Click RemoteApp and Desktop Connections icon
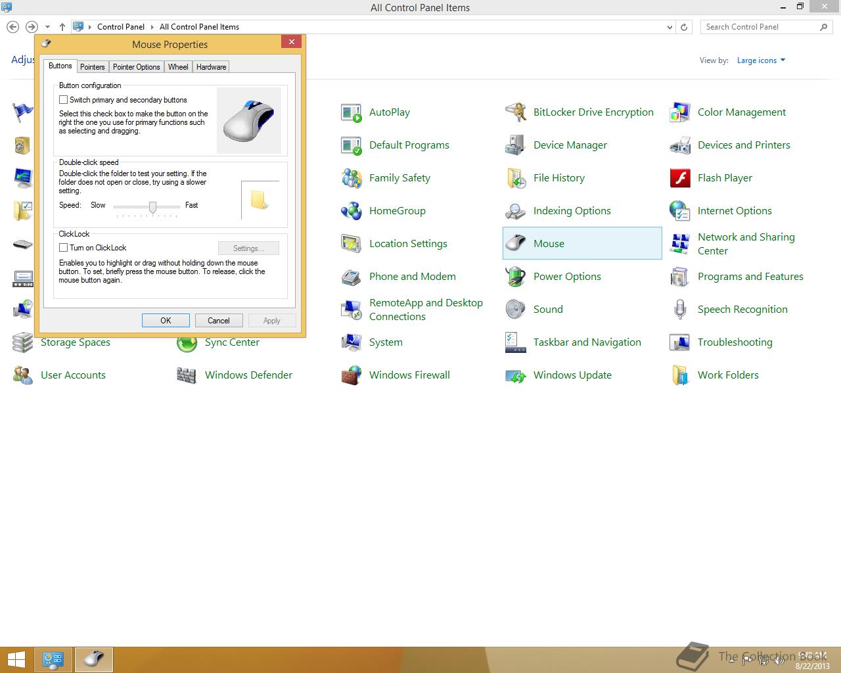Screen dimensions: 841x673 click(352, 310)
